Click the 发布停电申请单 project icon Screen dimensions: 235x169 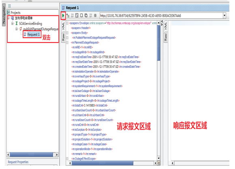point(12,18)
